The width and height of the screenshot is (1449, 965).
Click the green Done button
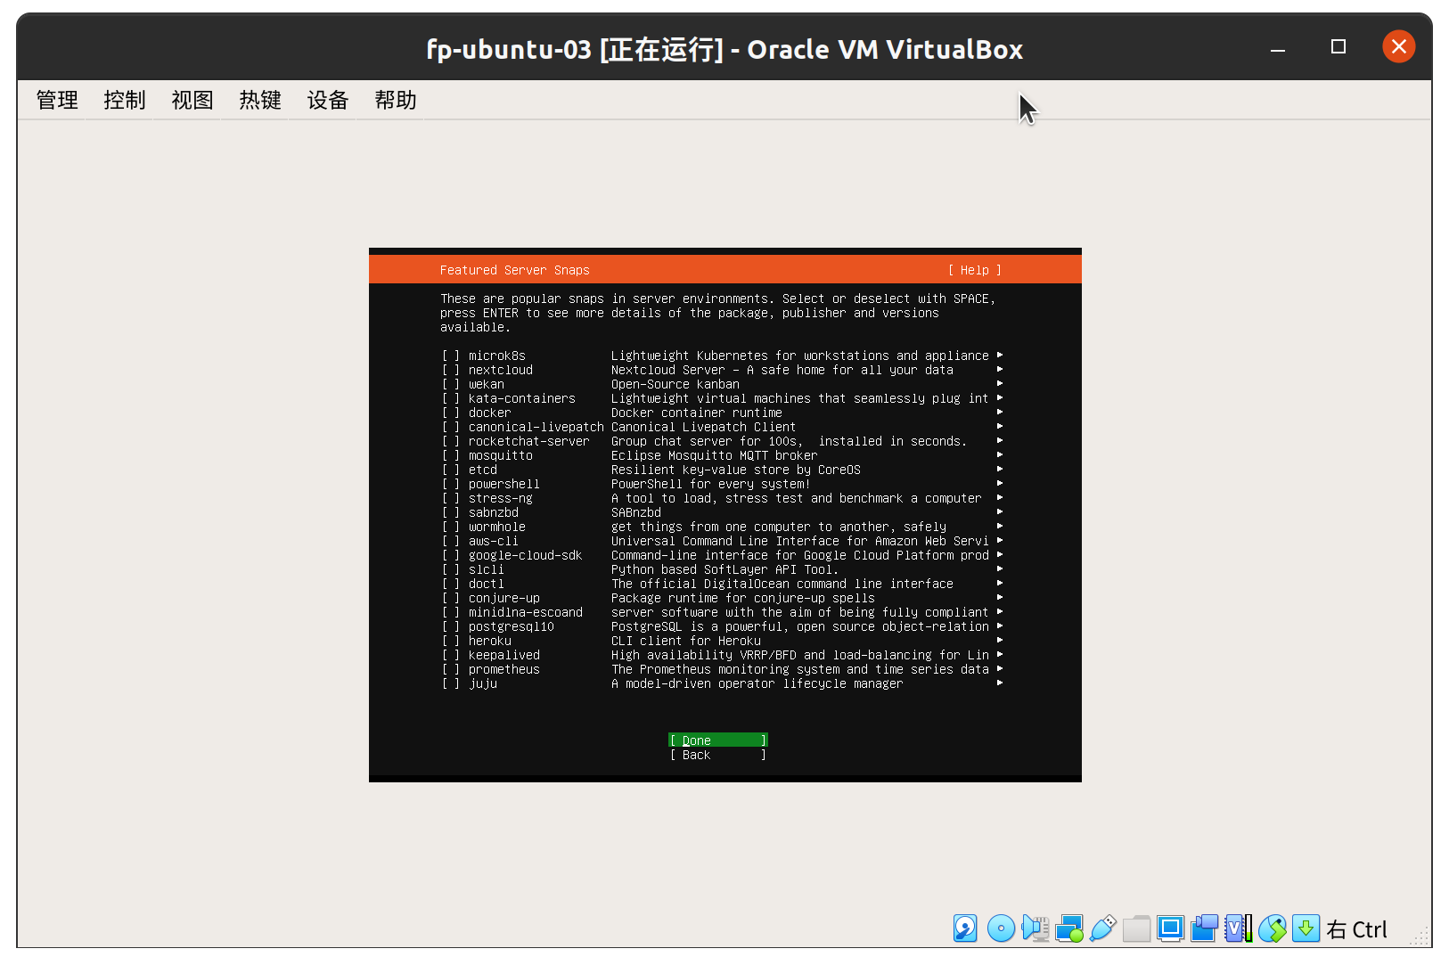[x=718, y=740]
